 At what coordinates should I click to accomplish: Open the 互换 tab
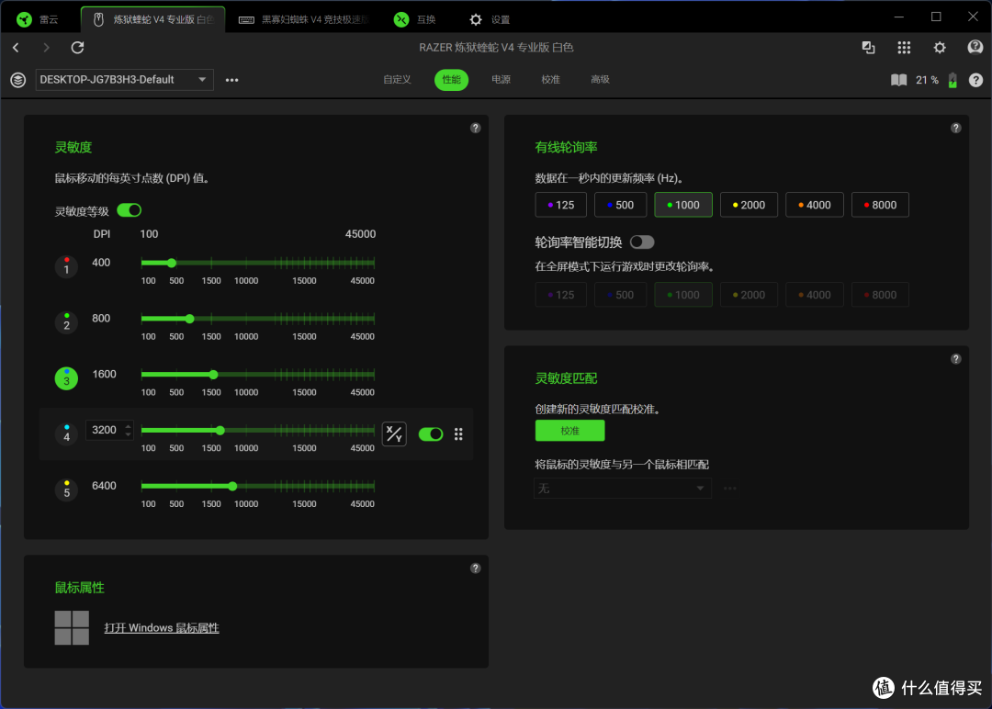415,19
